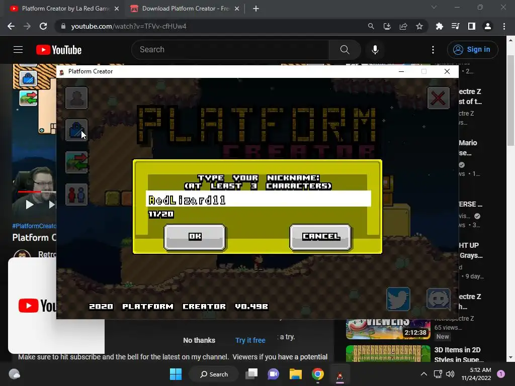The height and width of the screenshot is (386, 515).
Task: Open File Explorer from taskbar
Action: coord(296,374)
